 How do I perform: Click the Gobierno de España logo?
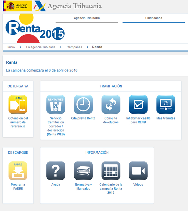(17, 6)
